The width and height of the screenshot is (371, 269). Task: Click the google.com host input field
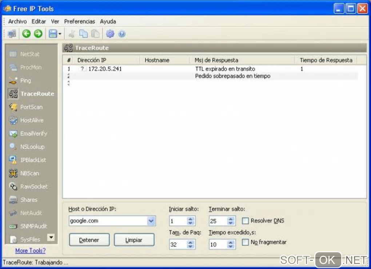tap(108, 221)
